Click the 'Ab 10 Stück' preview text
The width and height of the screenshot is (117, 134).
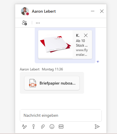82,43
